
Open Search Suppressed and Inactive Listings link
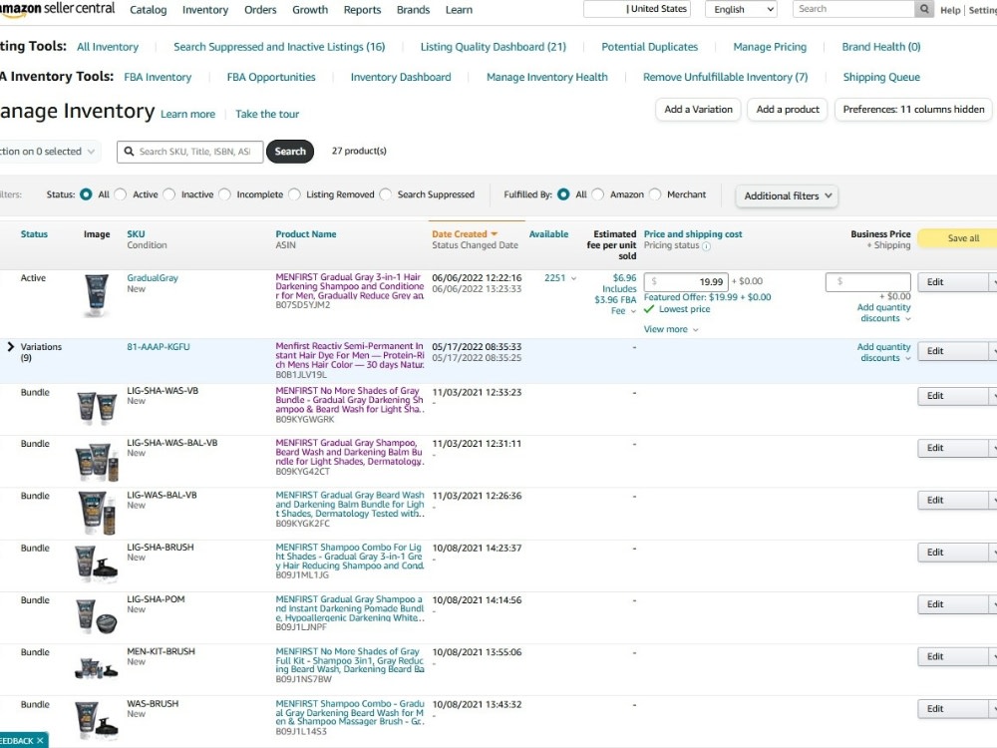tap(279, 47)
